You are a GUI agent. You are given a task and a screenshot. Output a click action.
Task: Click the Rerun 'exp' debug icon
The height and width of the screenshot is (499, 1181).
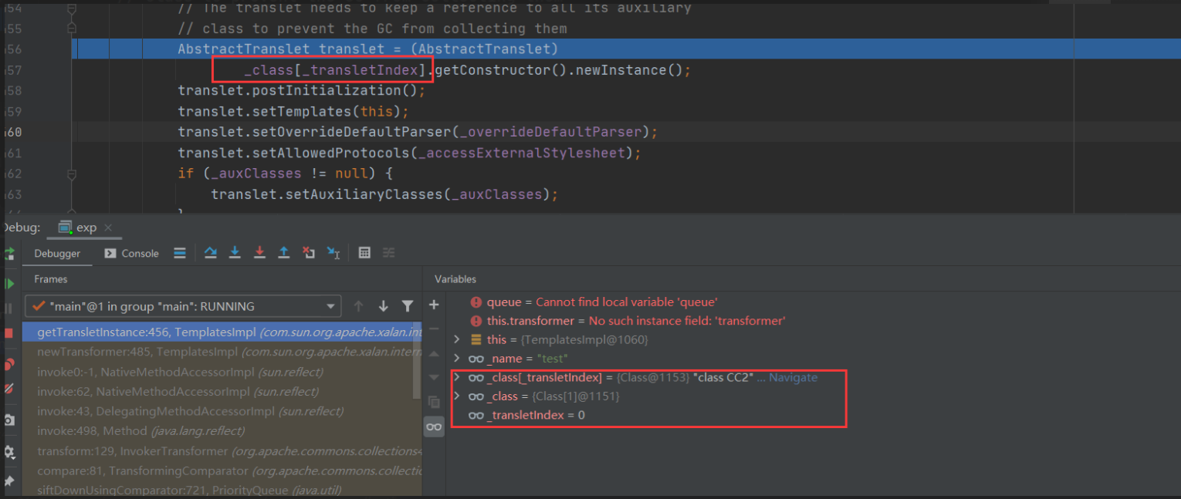coord(9,254)
